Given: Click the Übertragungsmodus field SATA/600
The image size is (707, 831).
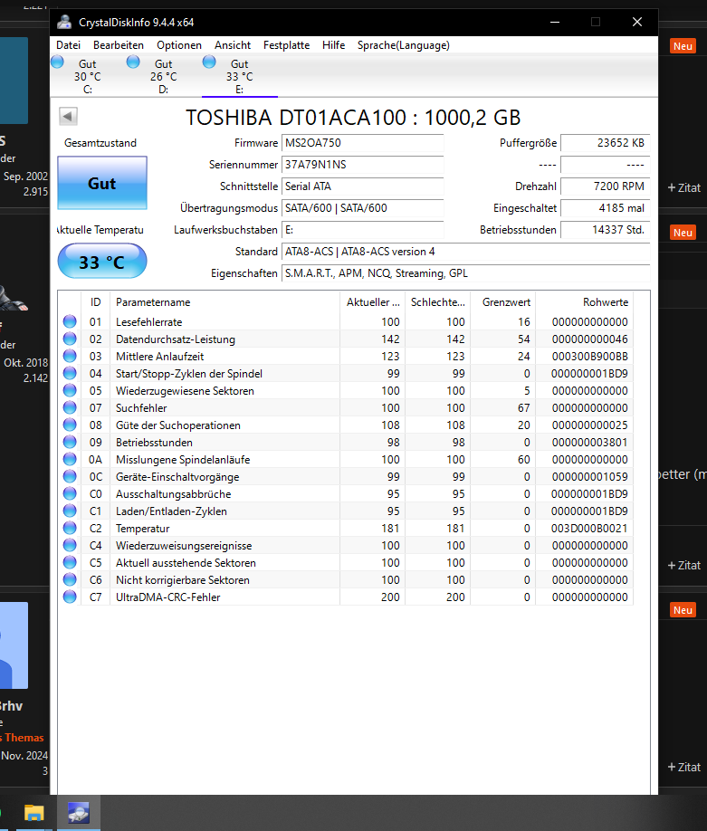Looking at the screenshot, I should (362, 208).
